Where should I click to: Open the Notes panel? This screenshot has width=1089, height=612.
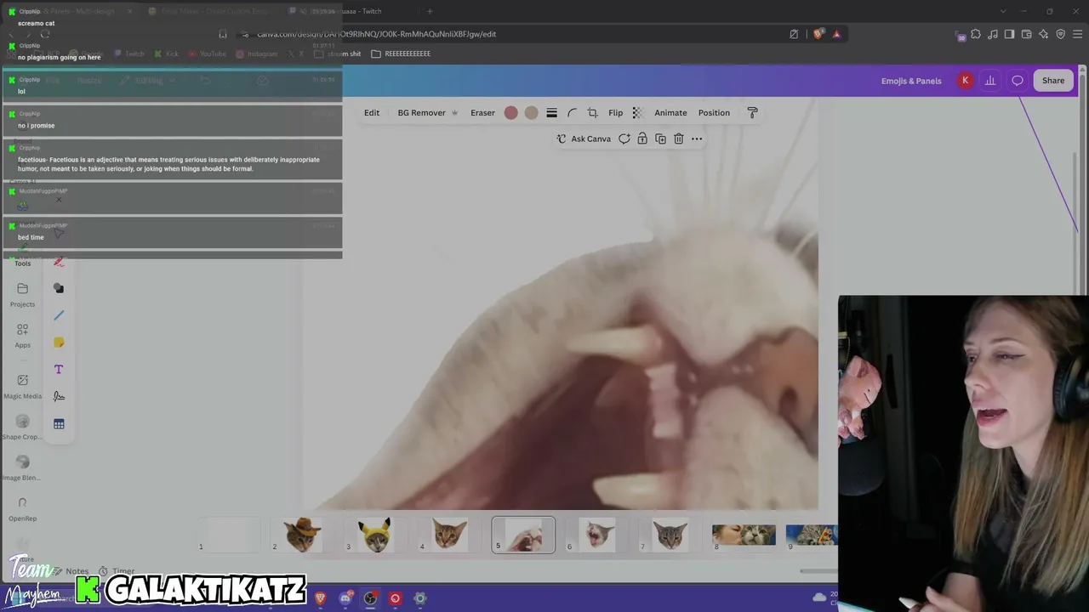71,571
